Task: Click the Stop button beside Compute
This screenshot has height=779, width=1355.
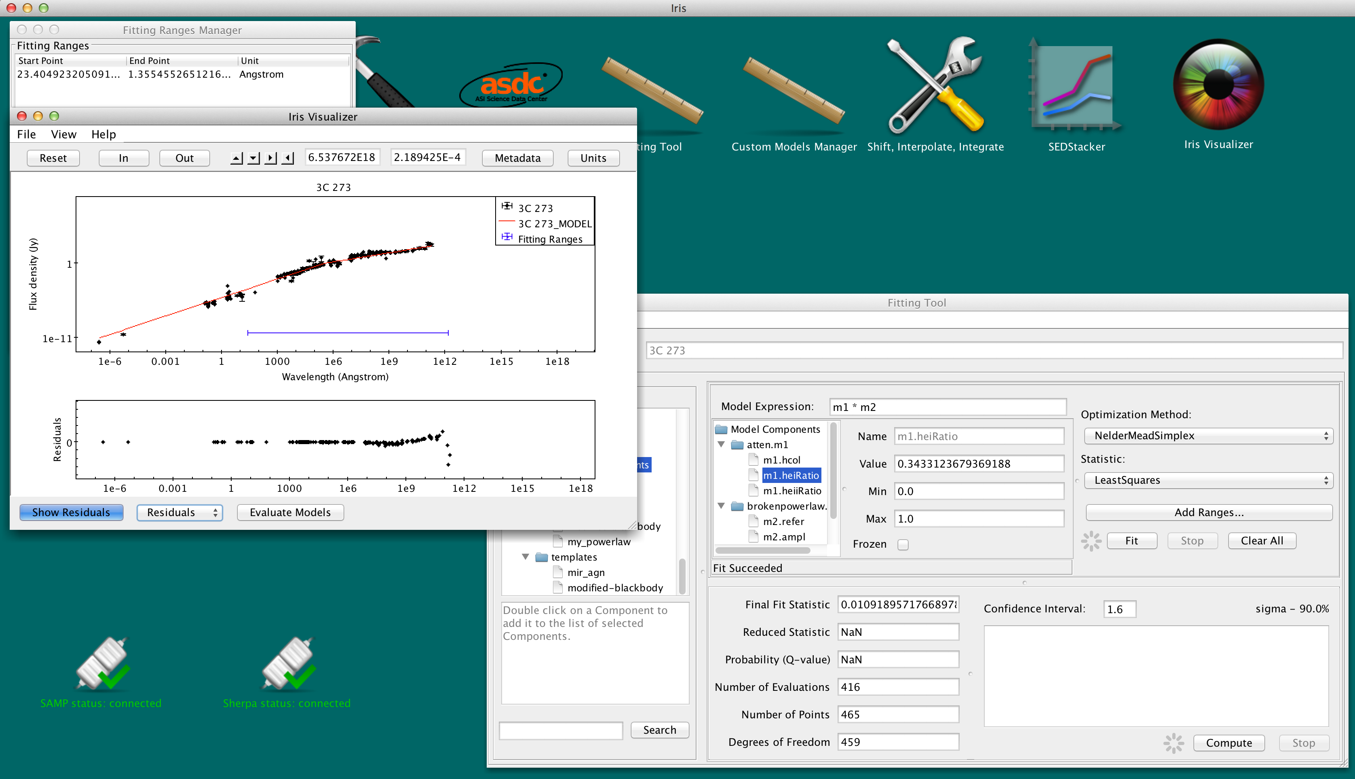Action: tap(1304, 743)
